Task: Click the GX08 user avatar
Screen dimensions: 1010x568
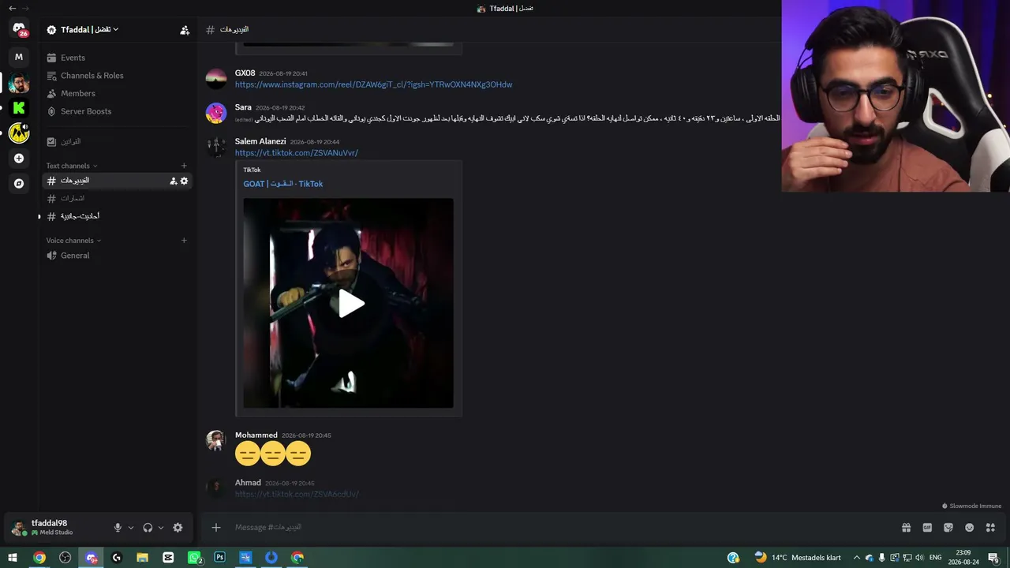Action: point(216,79)
